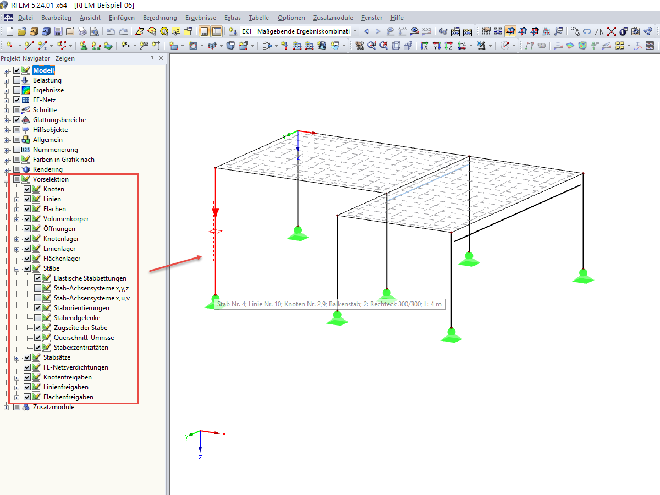Image resolution: width=660 pixels, height=495 pixels.
Task: Close the Projekt-Navigator panel
Action: click(161, 58)
